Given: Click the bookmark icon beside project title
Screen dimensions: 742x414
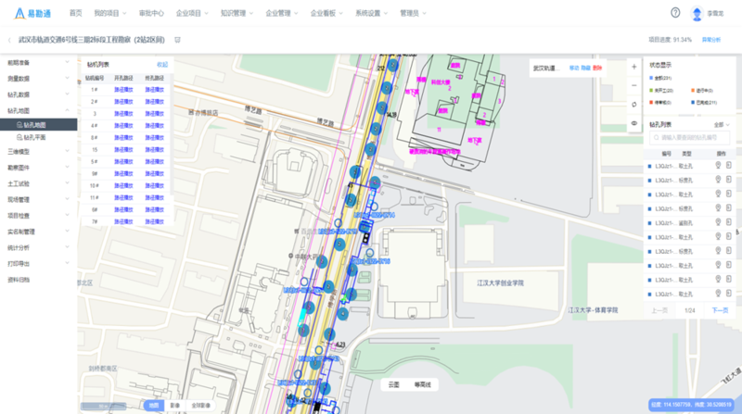Looking at the screenshot, I should 177,40.
